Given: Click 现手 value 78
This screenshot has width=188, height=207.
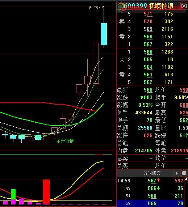Looking at the screenshot, I should pyautogui.click(x=150, y=120).
